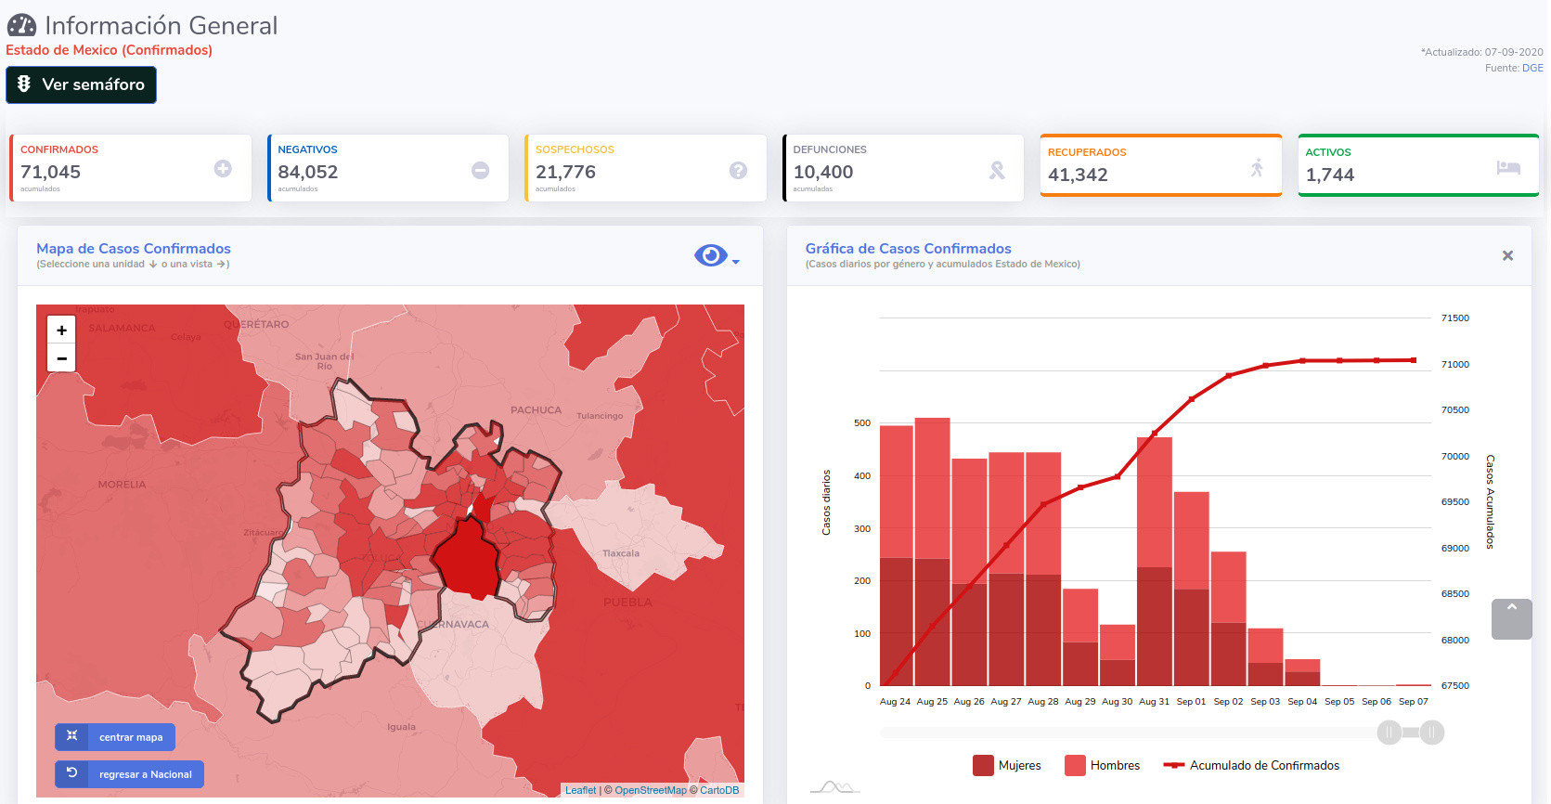The width and height of the screenshot is (1551, 804).
Task: Open the Ver semáforo button
Action: [x=81, y=84]
